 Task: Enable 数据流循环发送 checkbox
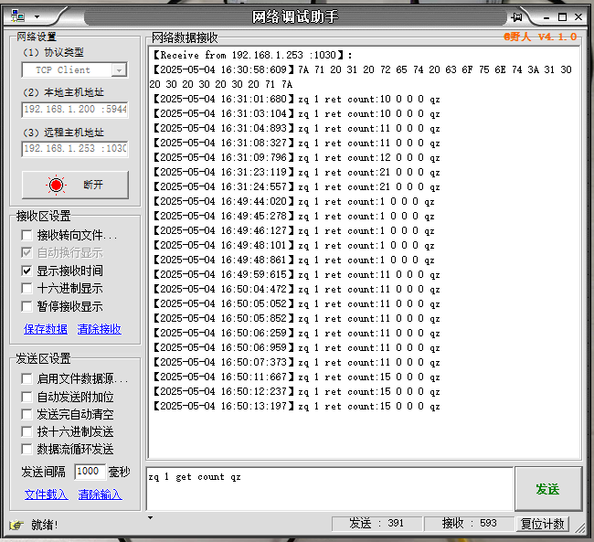[27, 449]
